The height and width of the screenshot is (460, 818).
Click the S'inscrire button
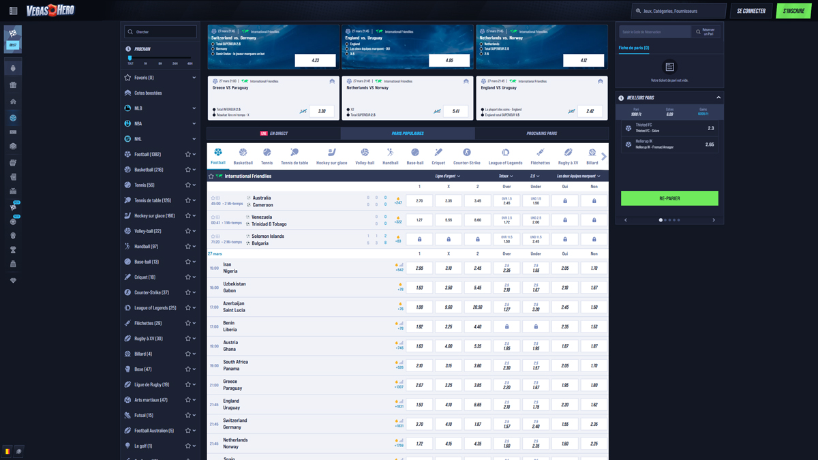(793, 11)
